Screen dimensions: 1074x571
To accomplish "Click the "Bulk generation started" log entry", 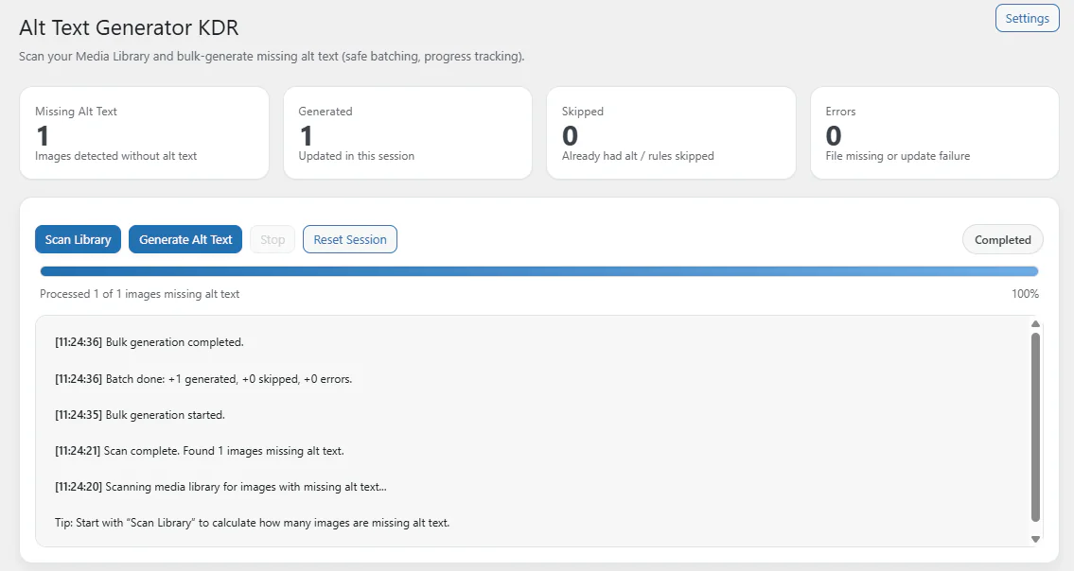I will coord(140,415).
